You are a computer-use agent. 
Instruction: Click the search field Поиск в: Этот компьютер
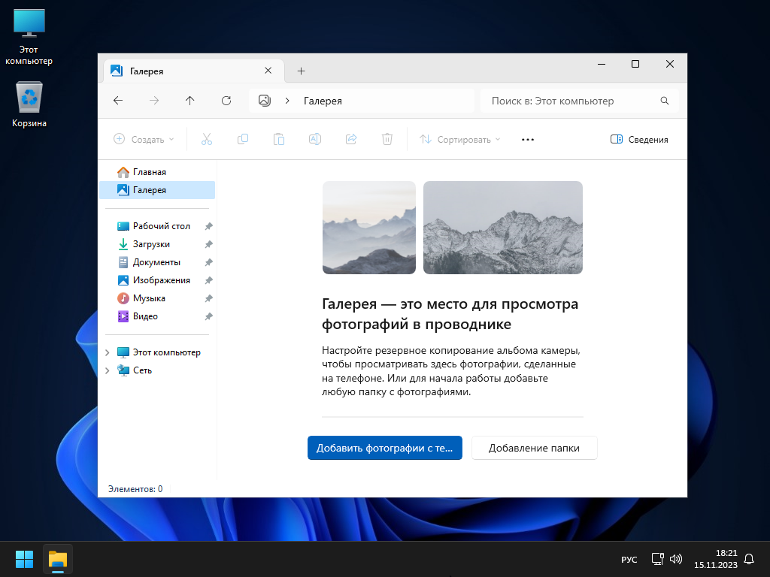[571, 101]
